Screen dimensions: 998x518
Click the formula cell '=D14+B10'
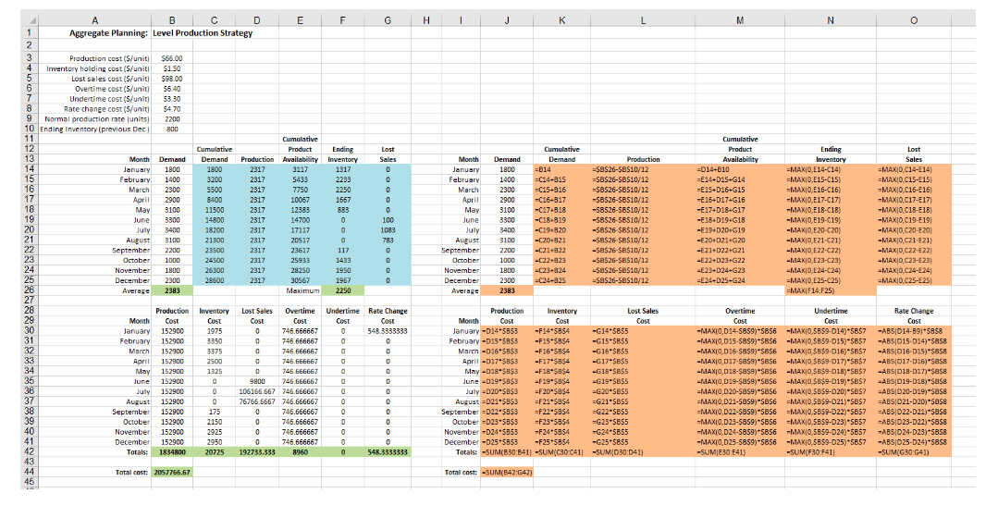(x=740, y=169)
